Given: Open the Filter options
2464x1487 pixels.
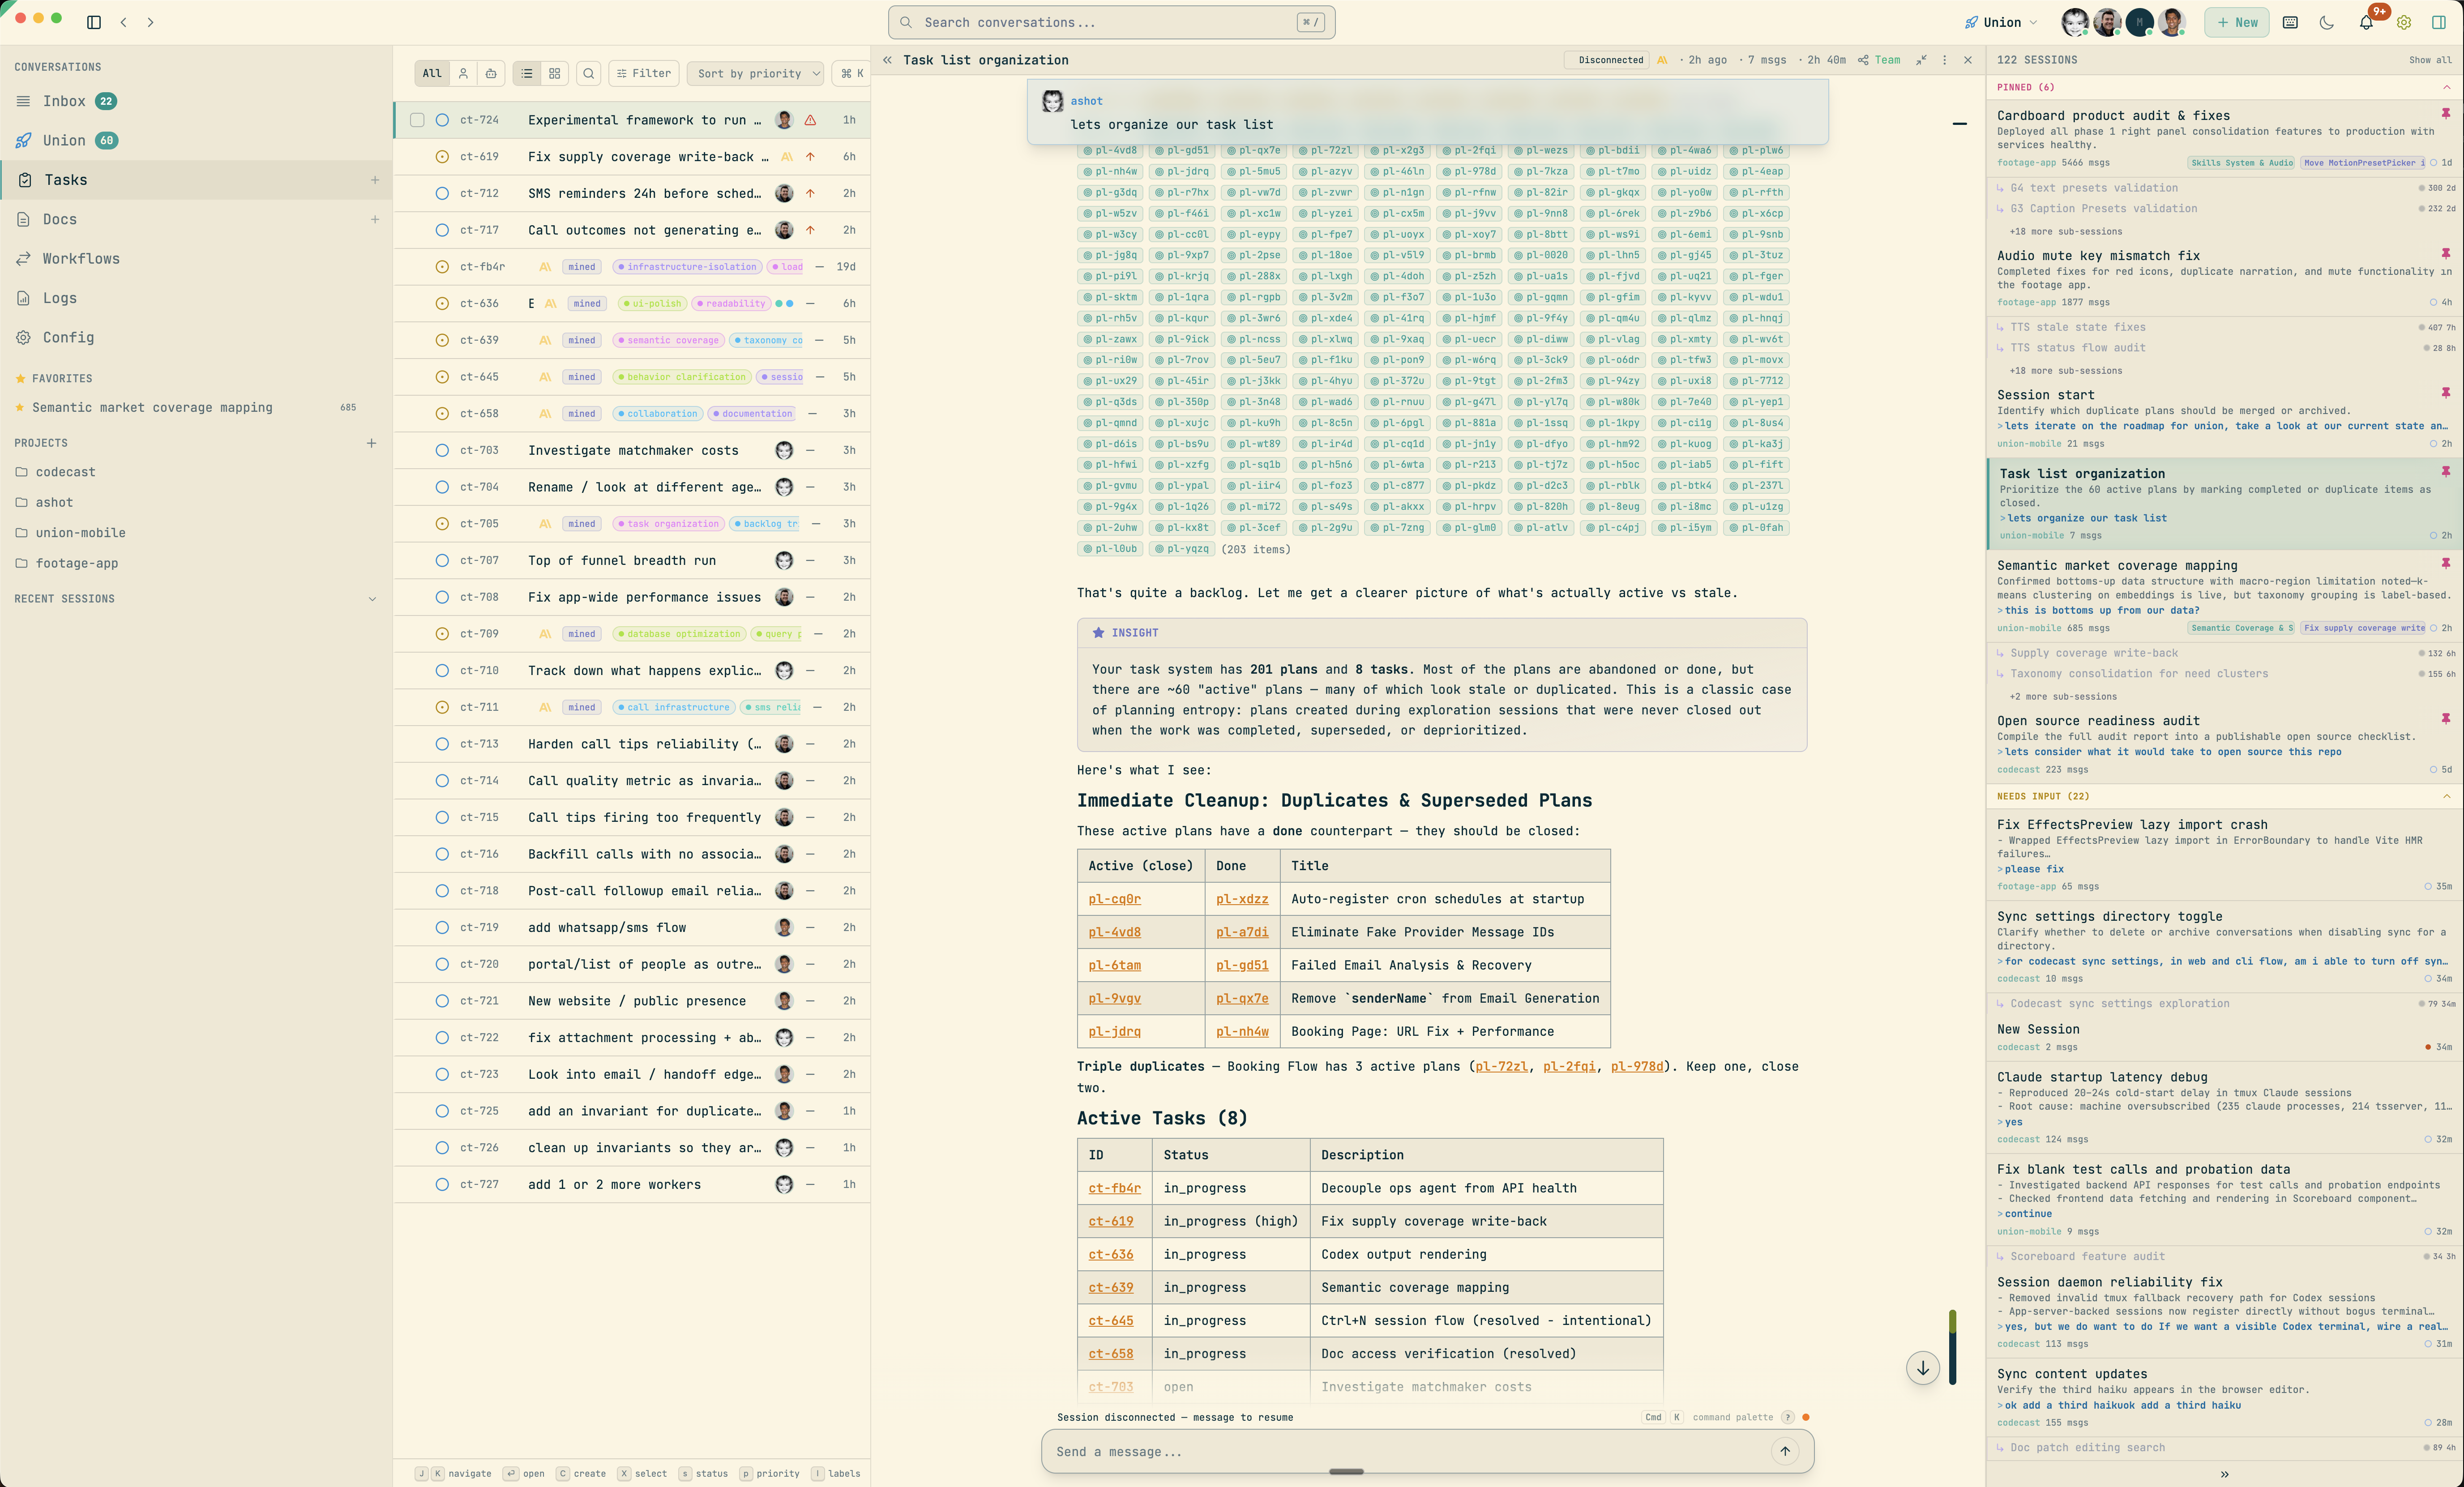Looking at the screenshot, I should pyautogui.click(x=644, y=73).
